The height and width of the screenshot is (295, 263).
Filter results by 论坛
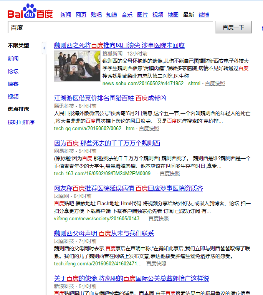(x=13, y=71)
